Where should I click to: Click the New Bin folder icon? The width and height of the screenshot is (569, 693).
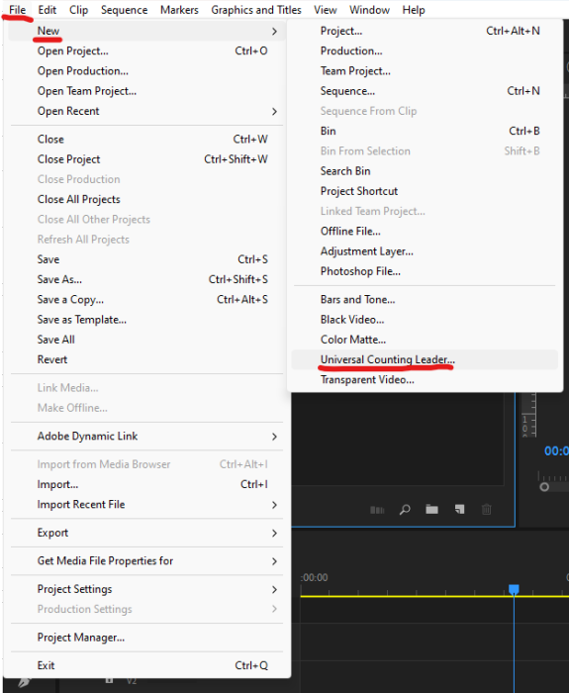pyautogui.click(x=431, y=510)
